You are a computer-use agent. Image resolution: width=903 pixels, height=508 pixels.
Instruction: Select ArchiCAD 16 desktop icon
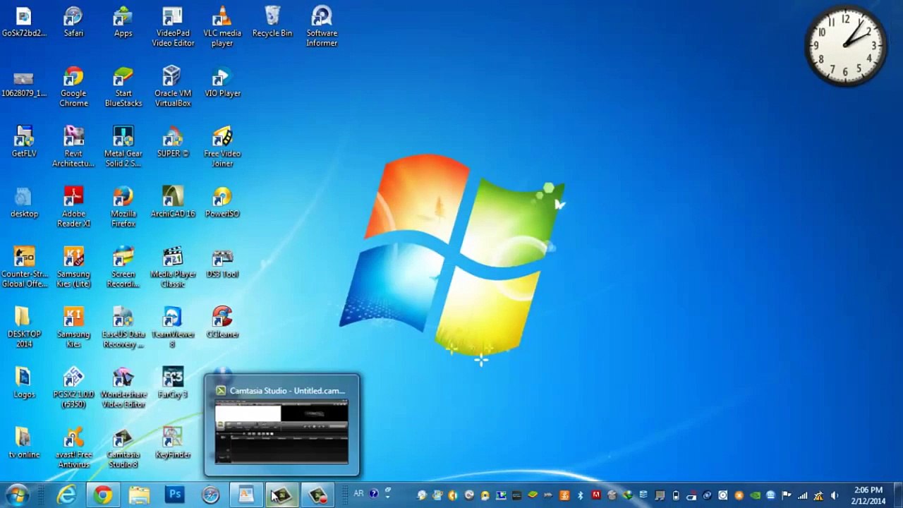(173, 202)
